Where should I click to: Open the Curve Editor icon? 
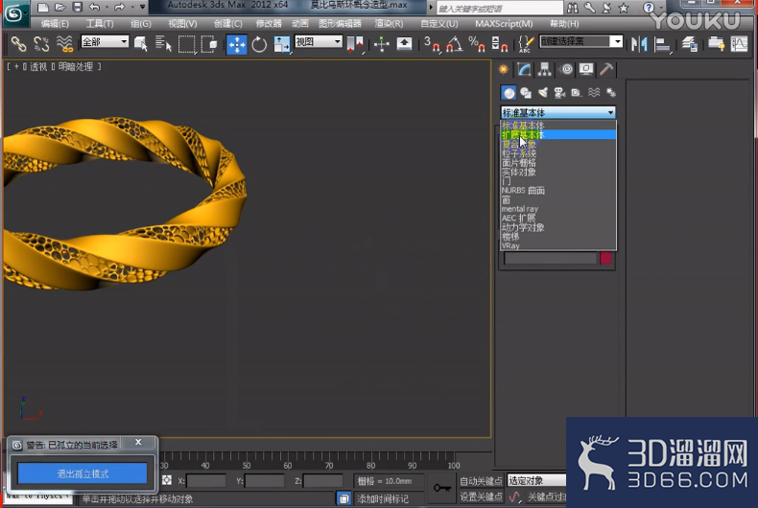(x=739, y=44)
